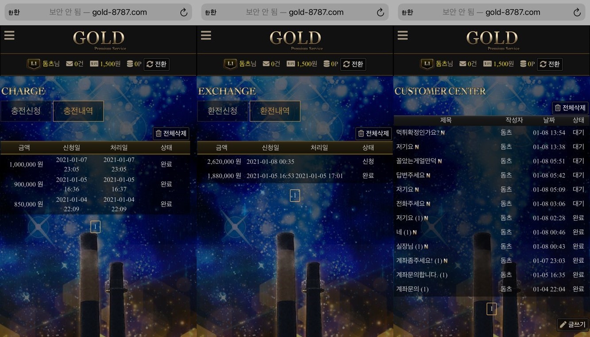Screen dimensions: 590x337
Task: Click 금액 column header on CHARGE screen
Action: click(24, 147)
